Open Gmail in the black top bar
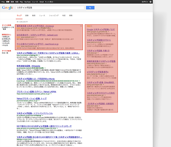This screenshot has height=147, width=171. (x=41, y=2)
